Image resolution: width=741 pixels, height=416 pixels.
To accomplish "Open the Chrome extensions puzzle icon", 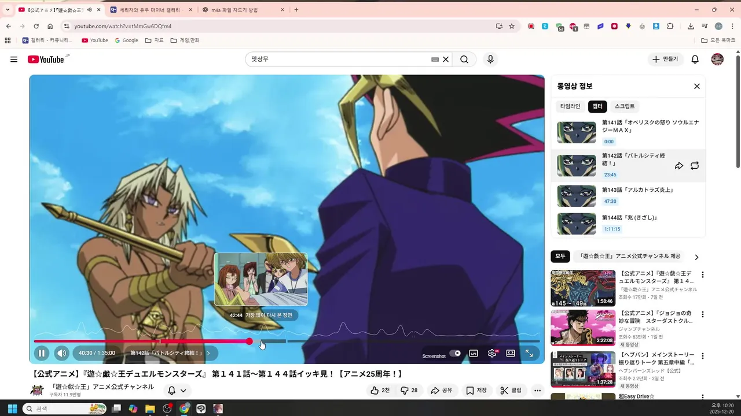I will [670, 26].
